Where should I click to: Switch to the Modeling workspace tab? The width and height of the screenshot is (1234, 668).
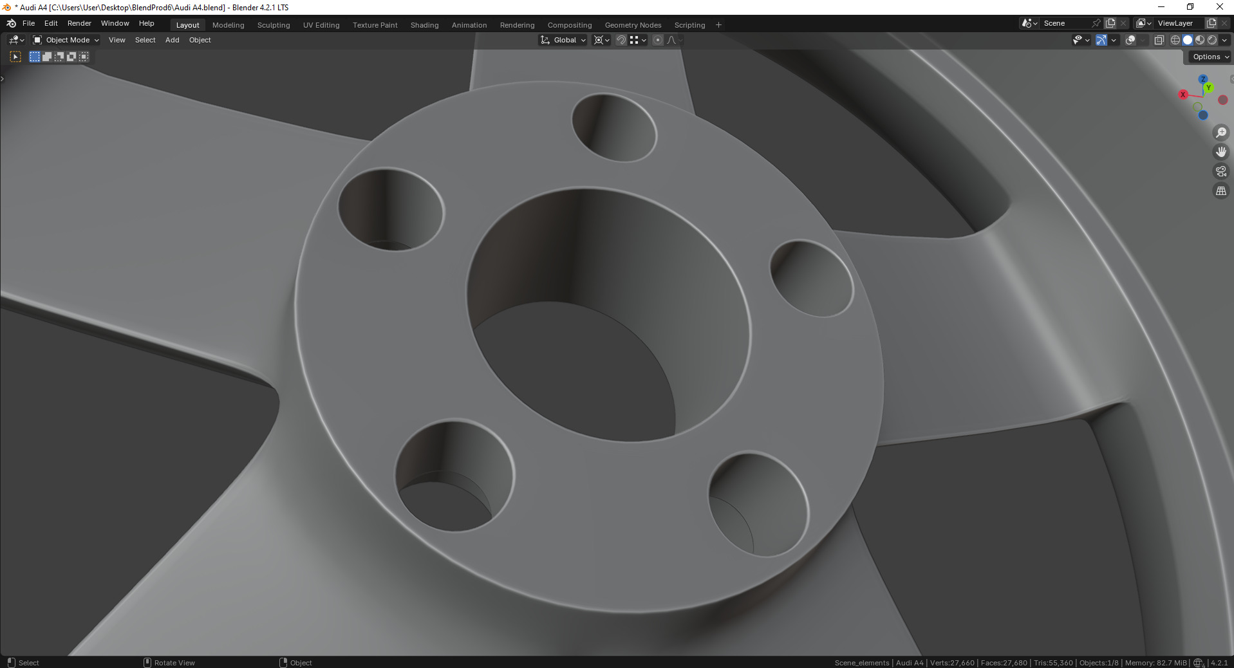tap(229, 25)
